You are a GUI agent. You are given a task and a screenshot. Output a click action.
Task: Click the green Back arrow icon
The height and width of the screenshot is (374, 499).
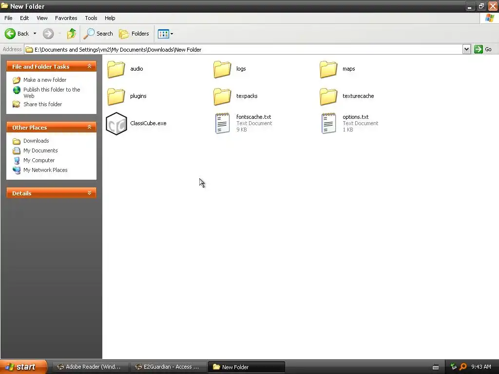click(x=10, y=34)
